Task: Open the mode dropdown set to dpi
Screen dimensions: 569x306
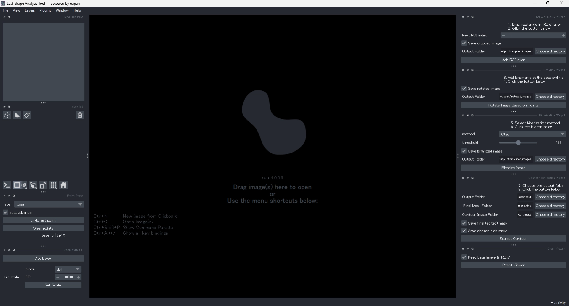Action: (68, 269)
